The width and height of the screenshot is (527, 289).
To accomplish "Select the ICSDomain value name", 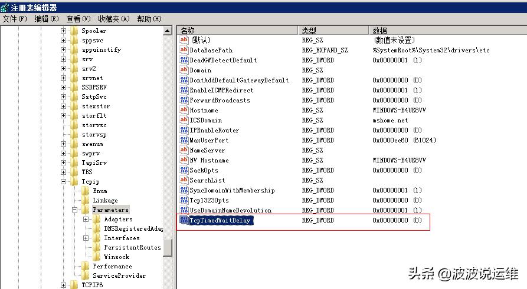I will tap(206, 120).
